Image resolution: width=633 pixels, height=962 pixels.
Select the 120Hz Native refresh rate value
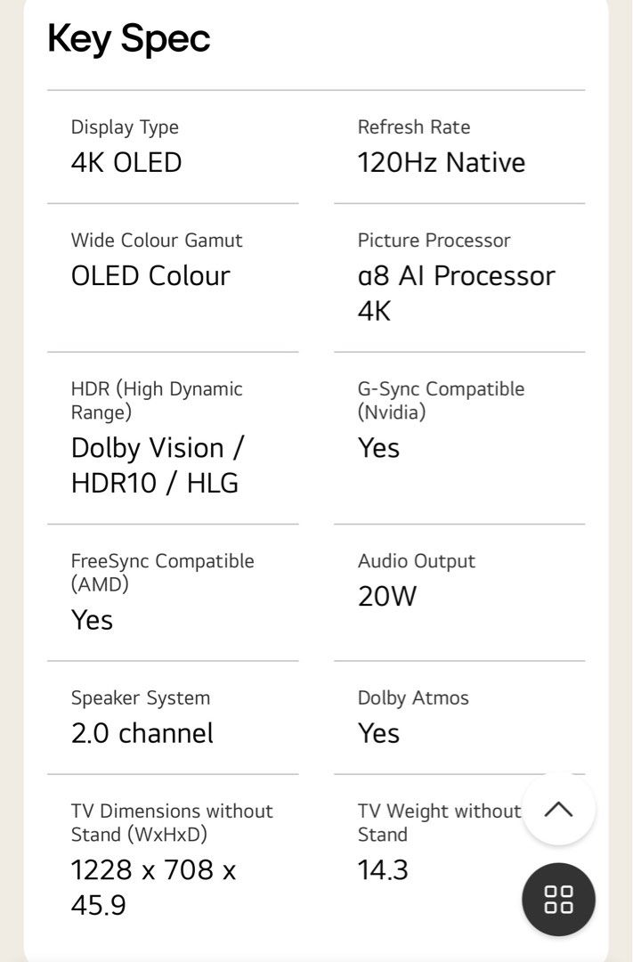[442, 163]
